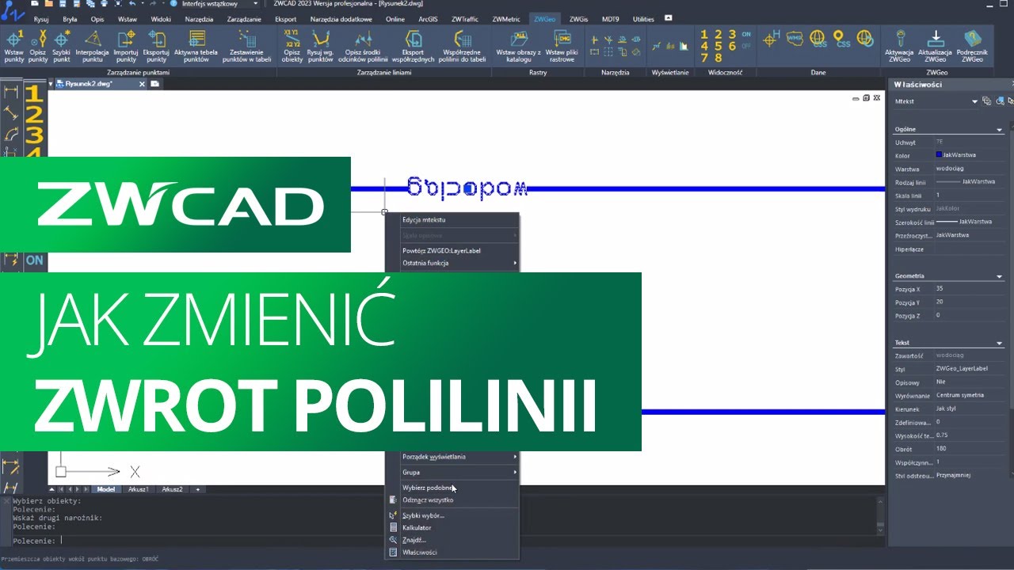Viewport: 1014px width, 570px height.
Task: Select the Opisz punkty tool
Action: (x=38, y=46)
